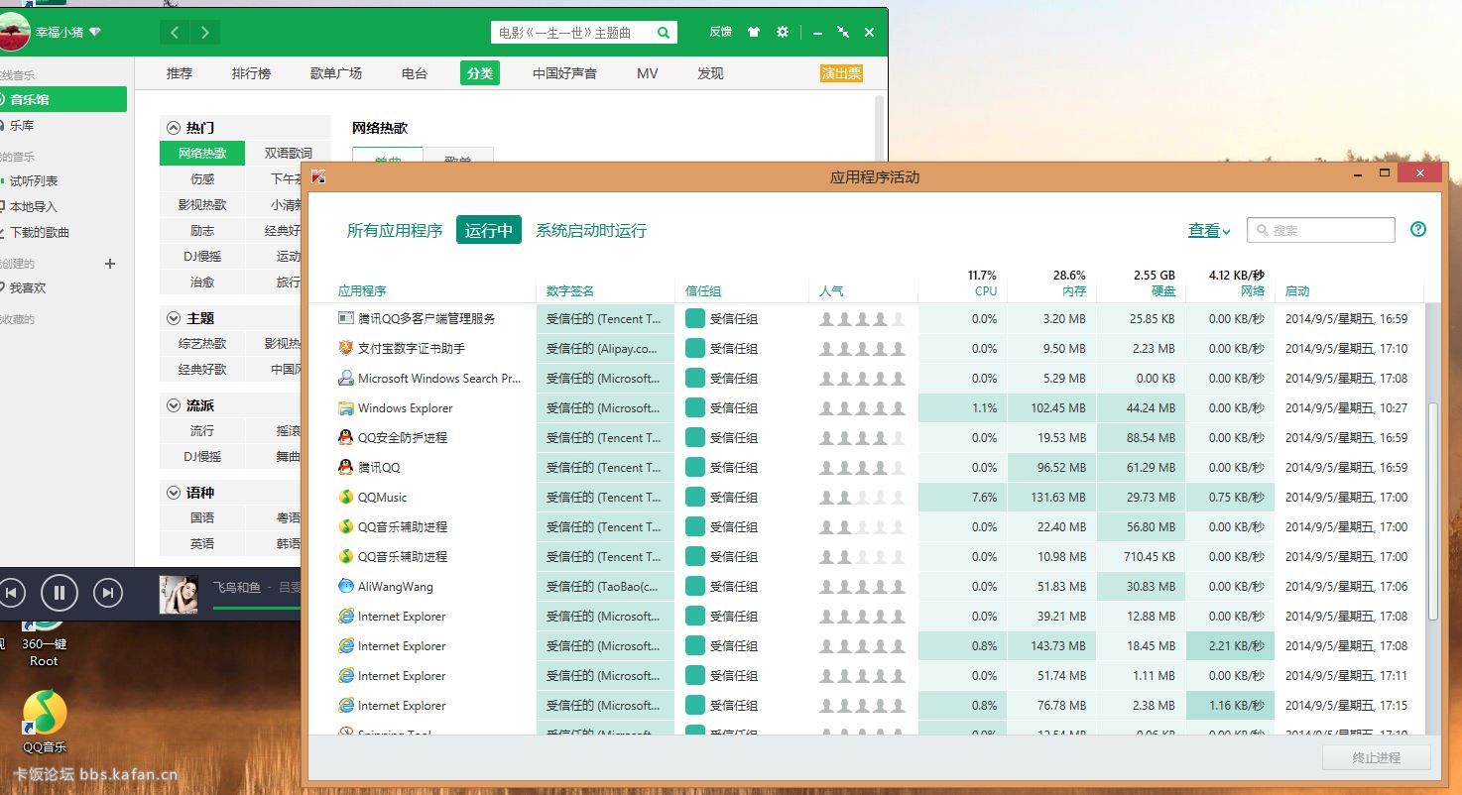
Task: Open QQ音乐 desktop shortcut
Action: tap(45, 722)
